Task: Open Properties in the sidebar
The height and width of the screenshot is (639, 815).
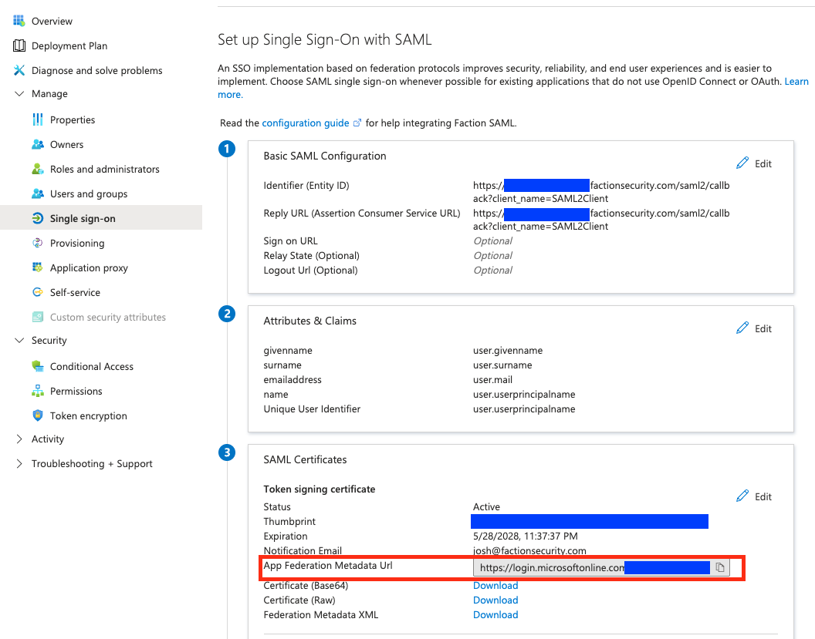Action: click(x=73, y=120)
